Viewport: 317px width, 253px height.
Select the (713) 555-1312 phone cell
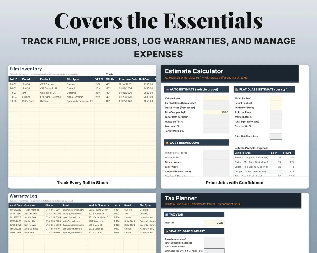pos(53,232)
